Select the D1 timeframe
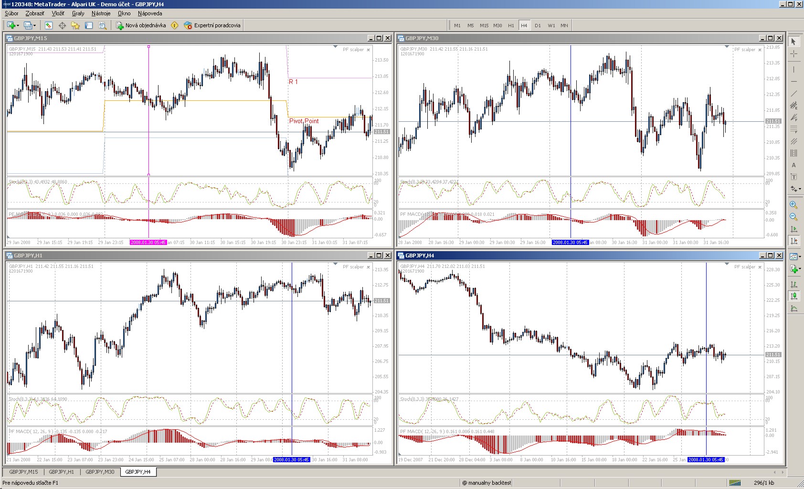 click(x=538, y=25)
